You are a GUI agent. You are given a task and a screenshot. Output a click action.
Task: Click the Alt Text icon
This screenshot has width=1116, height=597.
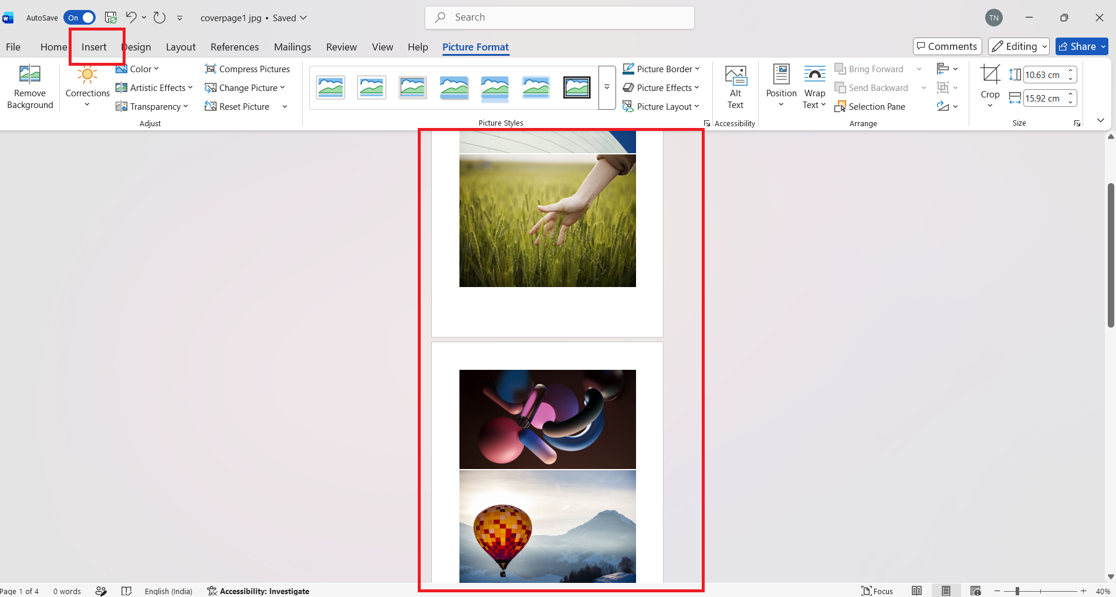click(735, 87)
